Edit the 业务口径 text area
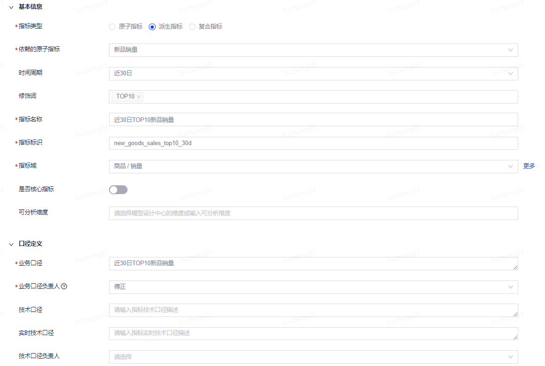 313,263
